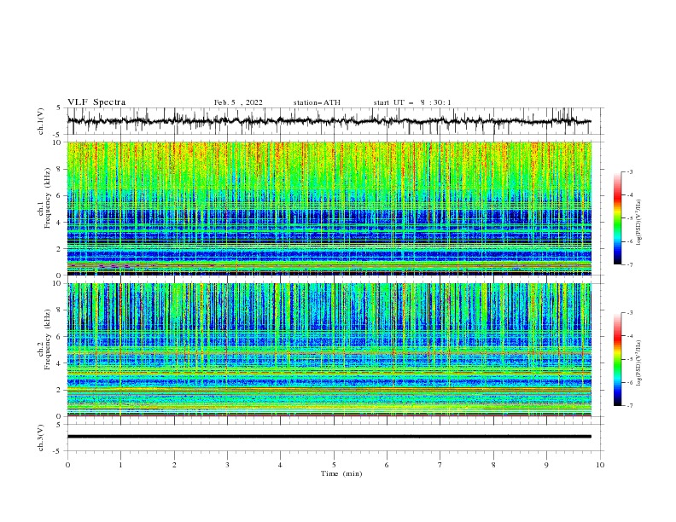Click the "ch.3(V)" axis label
The width and height of the screenshot is (676, 522).
(41, 438)
